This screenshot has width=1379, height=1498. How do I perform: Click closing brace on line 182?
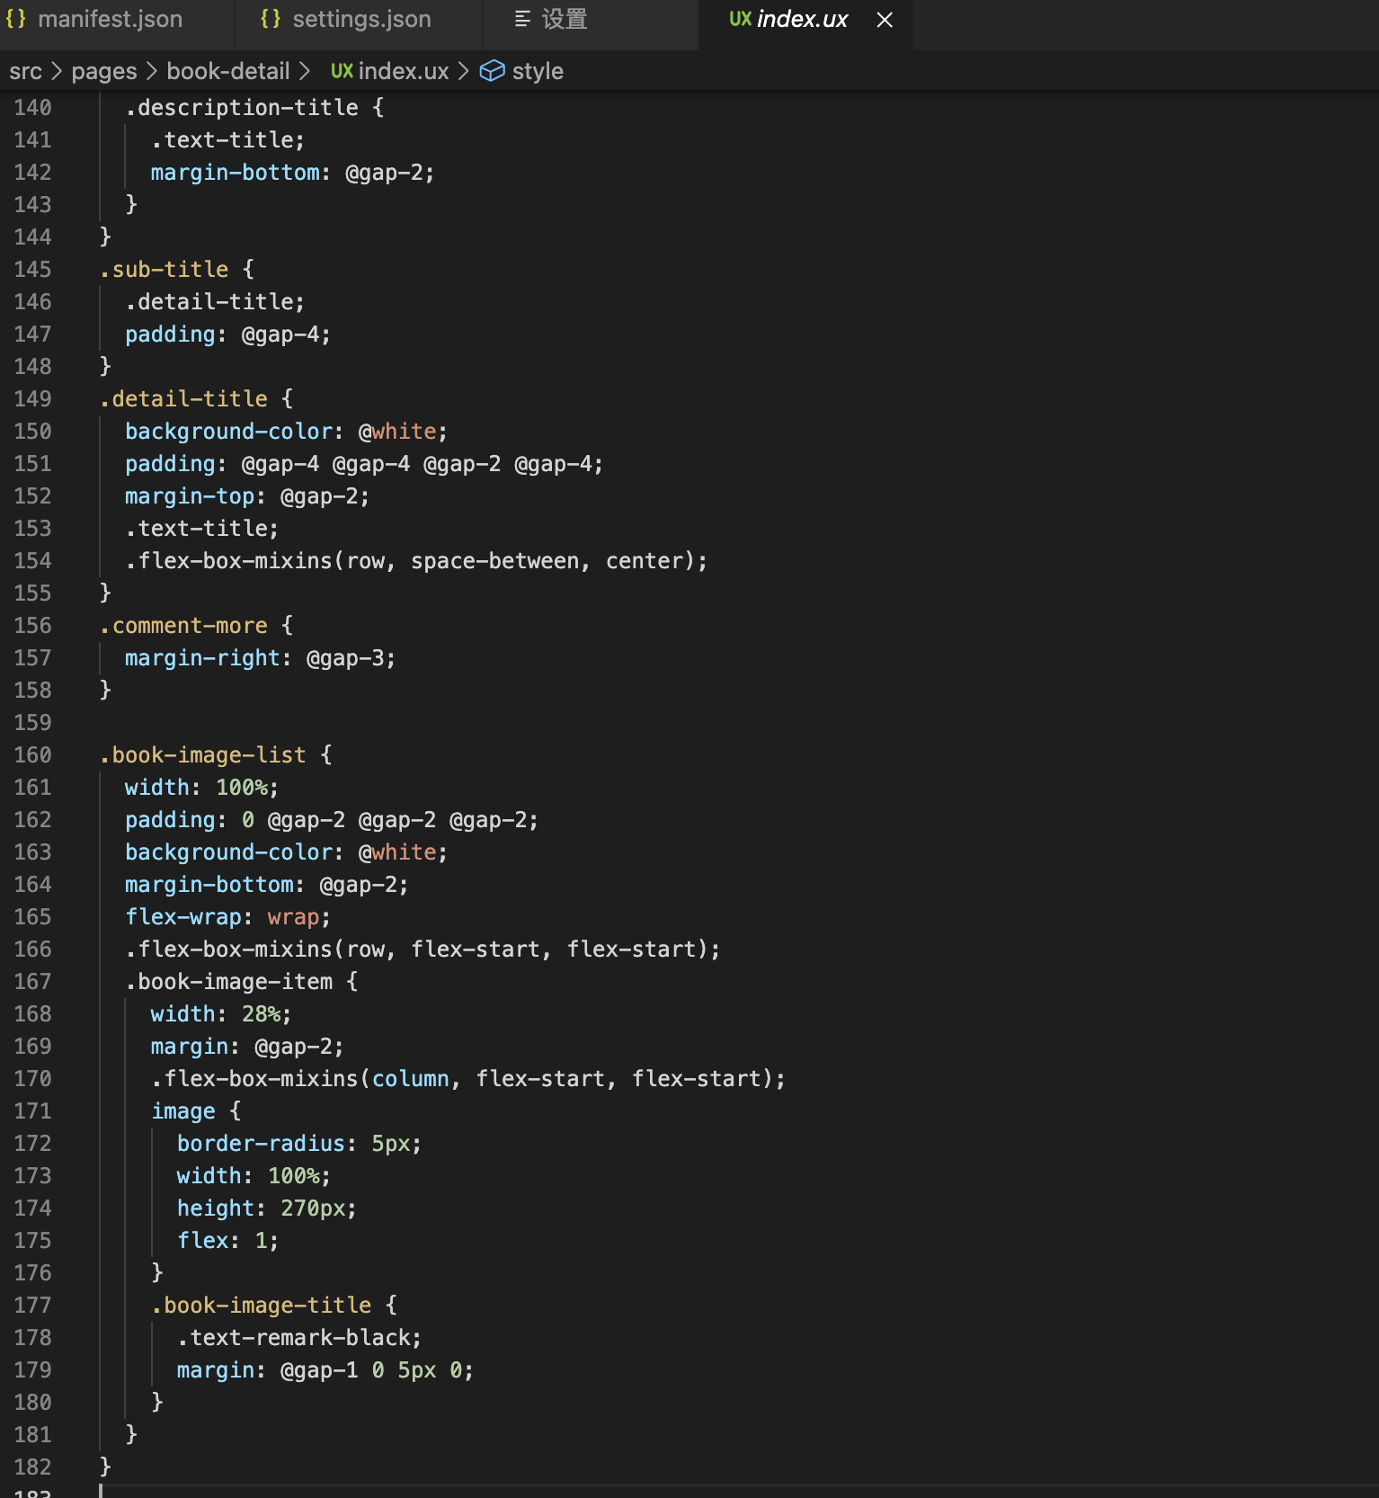105,1467
